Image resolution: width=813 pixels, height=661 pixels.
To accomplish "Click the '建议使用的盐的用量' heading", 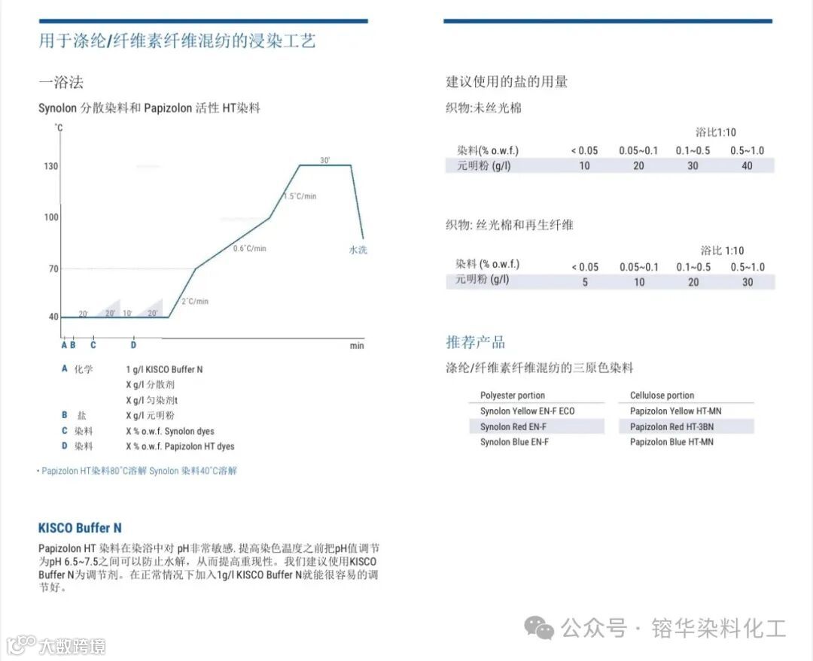I will tap(507, 82).
